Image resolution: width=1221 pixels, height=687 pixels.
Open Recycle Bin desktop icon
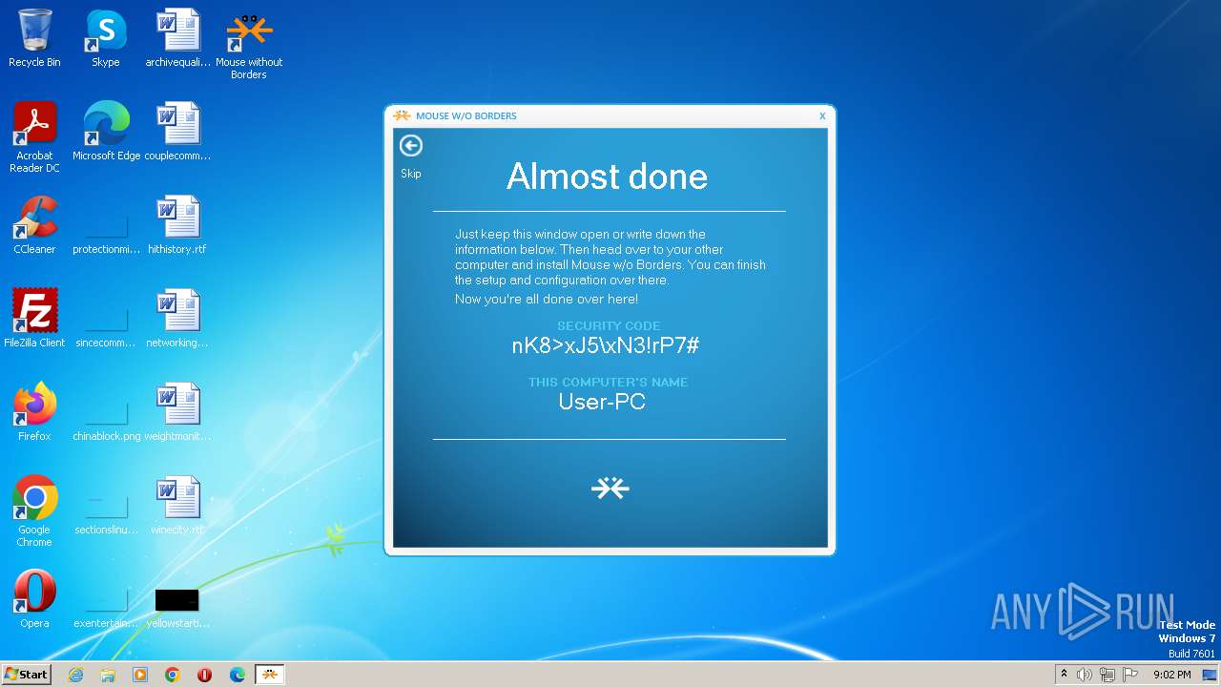[34, 39]
